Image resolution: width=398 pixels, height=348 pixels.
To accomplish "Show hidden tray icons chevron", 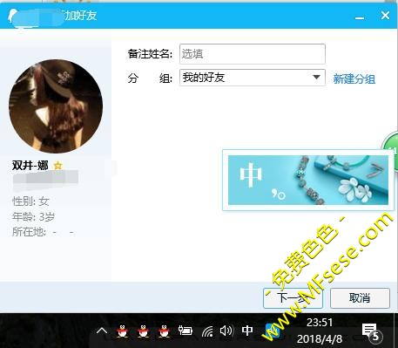I will [102, 331].
